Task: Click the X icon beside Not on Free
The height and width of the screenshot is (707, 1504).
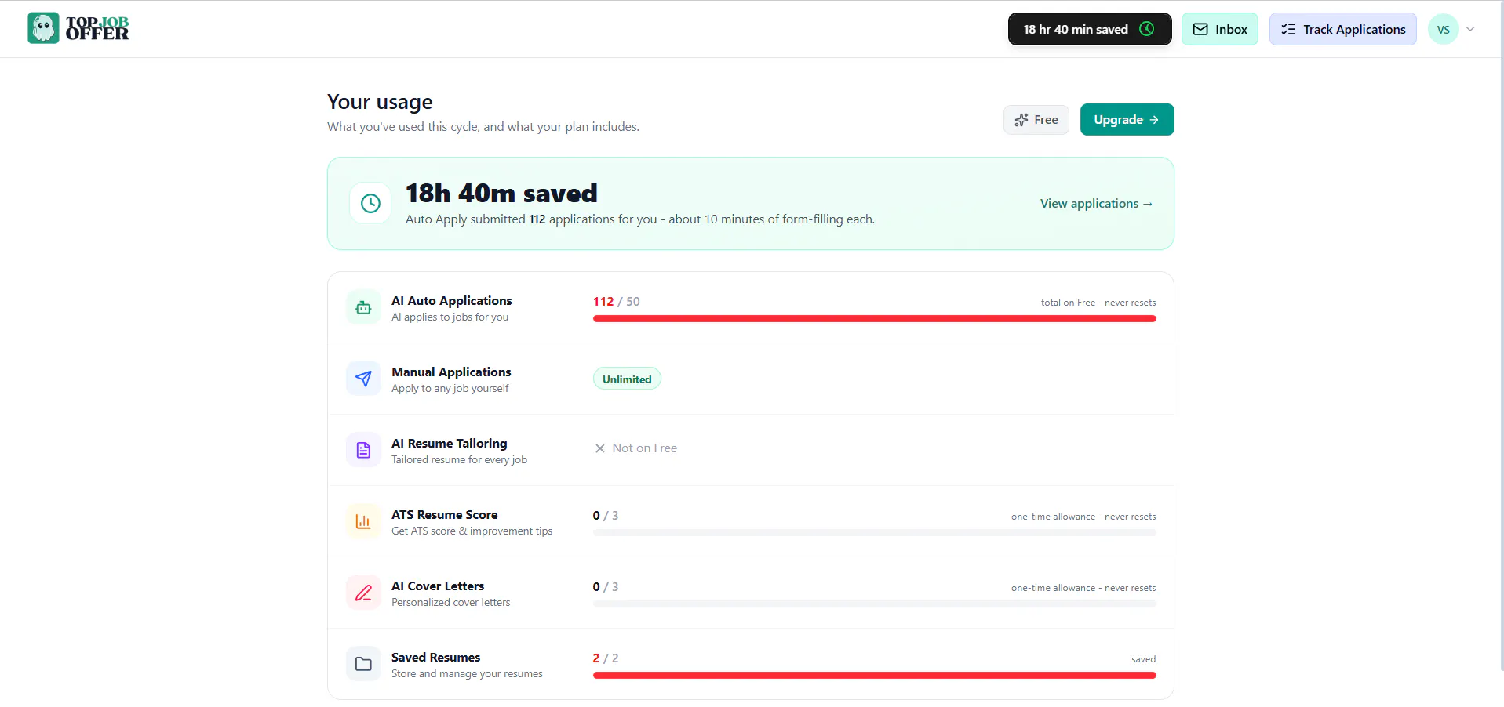Action: coord(599,448)
